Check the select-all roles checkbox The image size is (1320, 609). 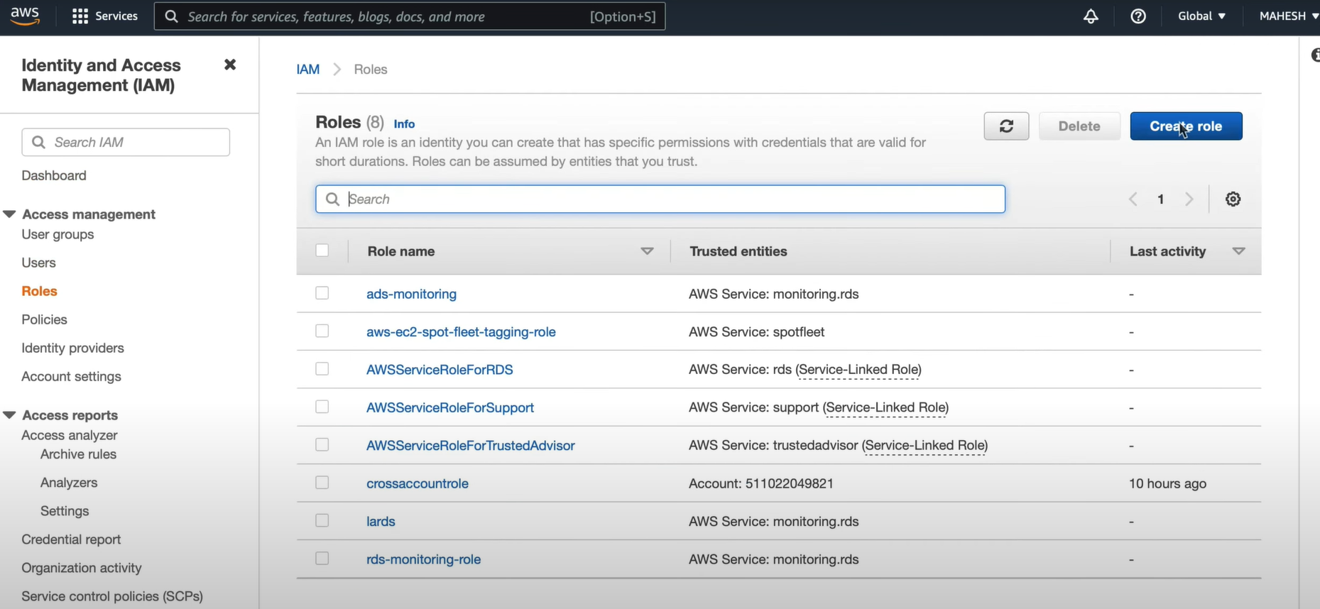point(322,251)
